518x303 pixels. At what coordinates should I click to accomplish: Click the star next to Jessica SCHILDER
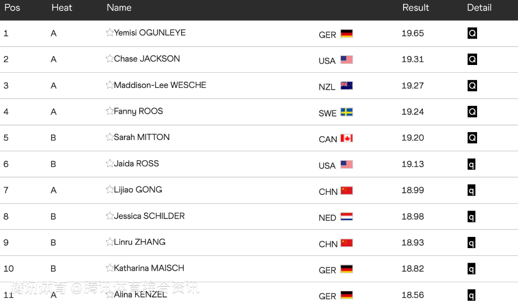pos(110,216)
